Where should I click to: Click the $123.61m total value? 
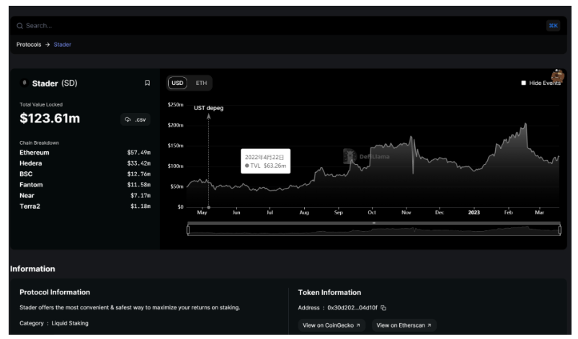tap(50, 118)
